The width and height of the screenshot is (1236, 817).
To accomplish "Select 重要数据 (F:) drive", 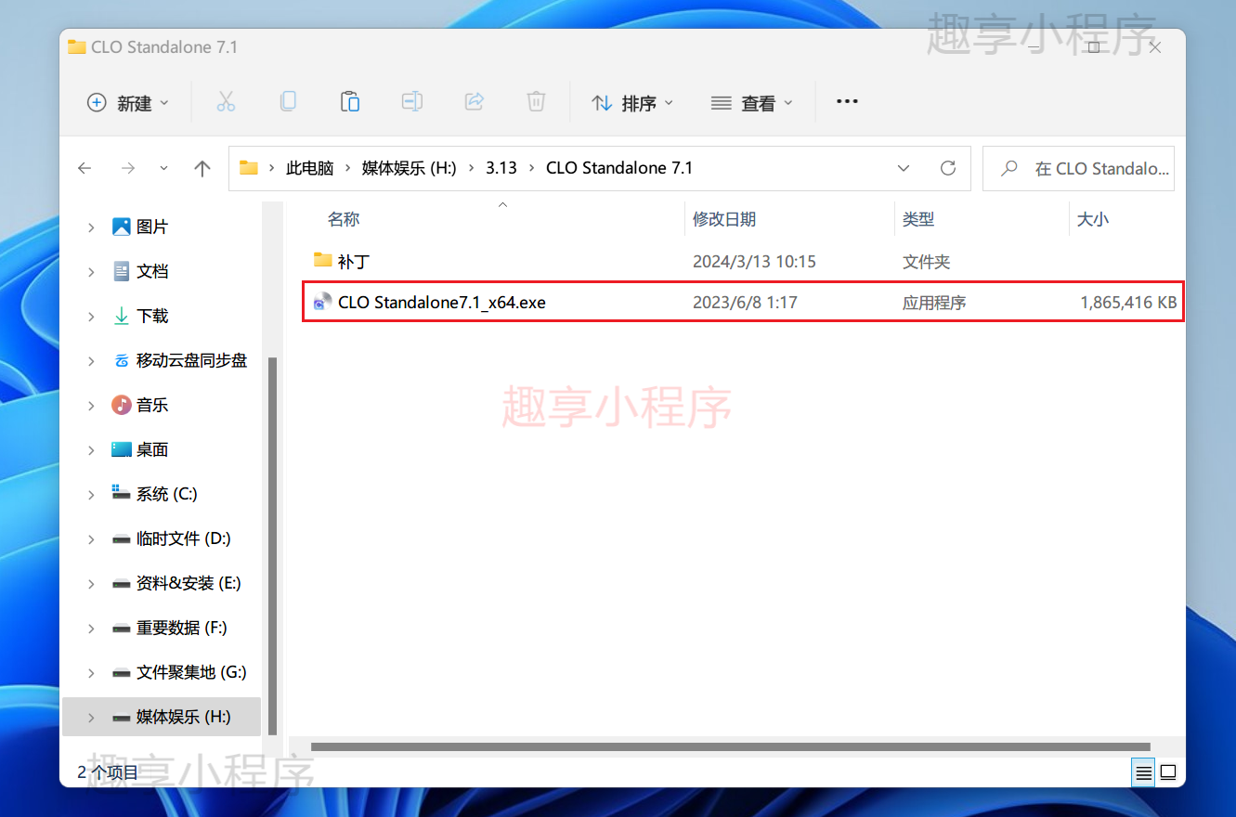I will click(181, 628).
